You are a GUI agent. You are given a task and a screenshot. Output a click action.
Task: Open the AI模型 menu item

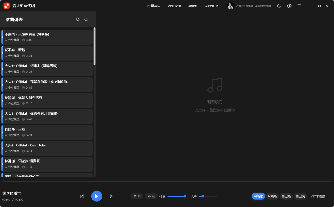tap(193, 6)
